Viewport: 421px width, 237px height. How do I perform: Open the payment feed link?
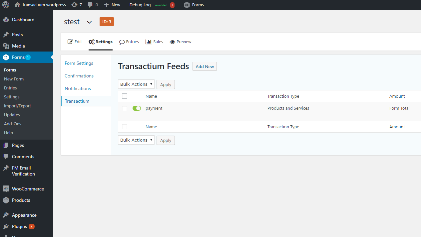click(154, 108)
